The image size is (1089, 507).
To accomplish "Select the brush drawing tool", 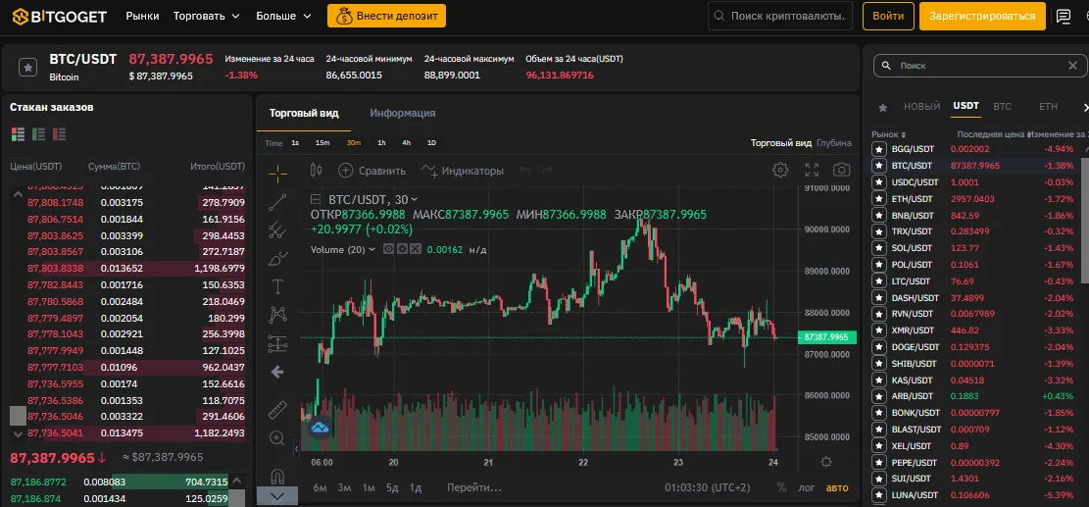I will [x=277, y=258].
